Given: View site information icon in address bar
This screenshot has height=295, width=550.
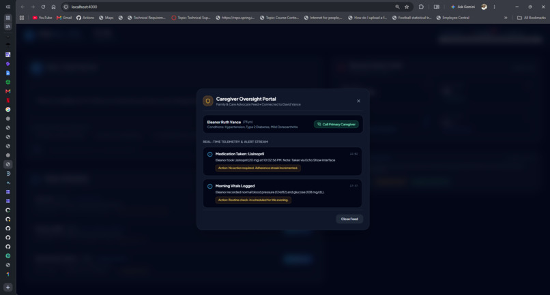Looking at the screenshot, I should [x=66, y=7].
